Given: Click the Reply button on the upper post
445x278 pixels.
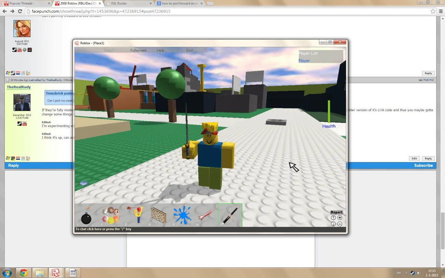Looking at the screenshot, I should [428, 73].
